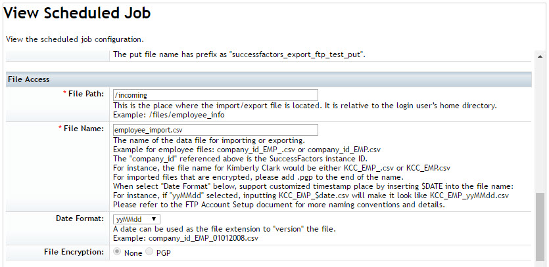Click the successfactors_export_ftp_test_put prefix line

click(x=239, y=55)
